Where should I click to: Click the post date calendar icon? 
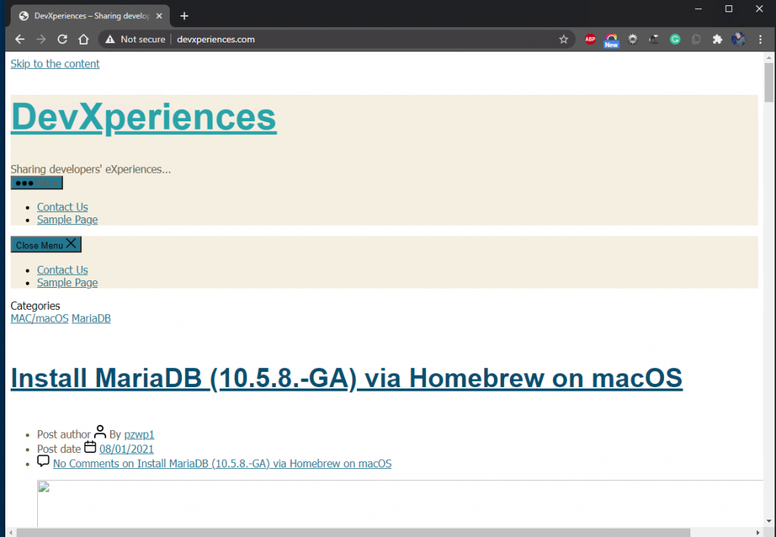(90, 447)
